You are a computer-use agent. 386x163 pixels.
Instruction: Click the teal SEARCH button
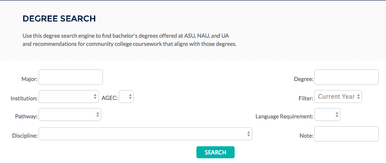[x=215, y=152]
